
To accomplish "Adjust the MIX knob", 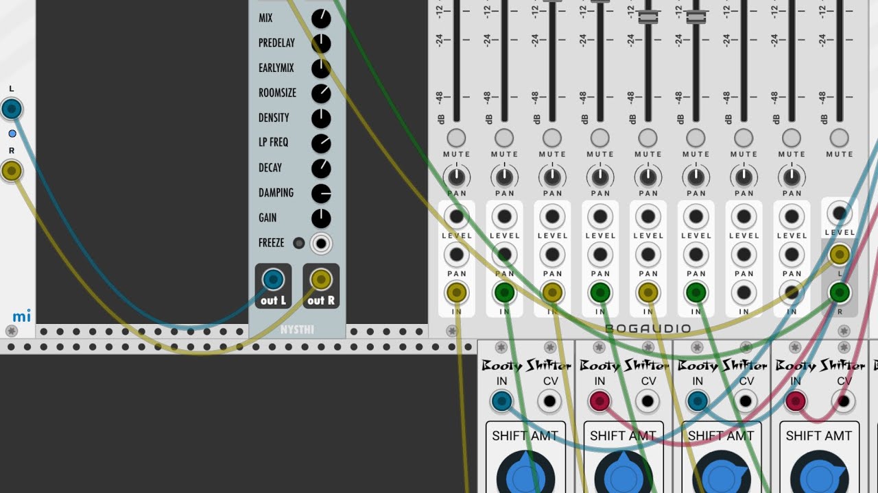I will click(321, 18).
